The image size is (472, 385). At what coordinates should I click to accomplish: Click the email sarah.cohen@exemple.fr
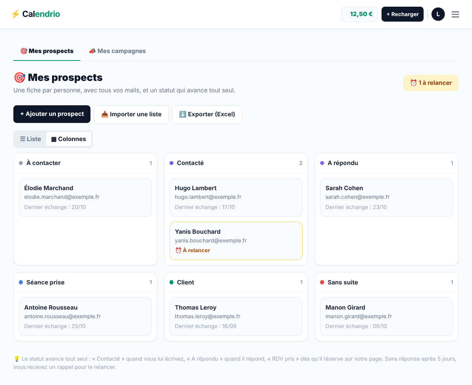tap(358, 197)
